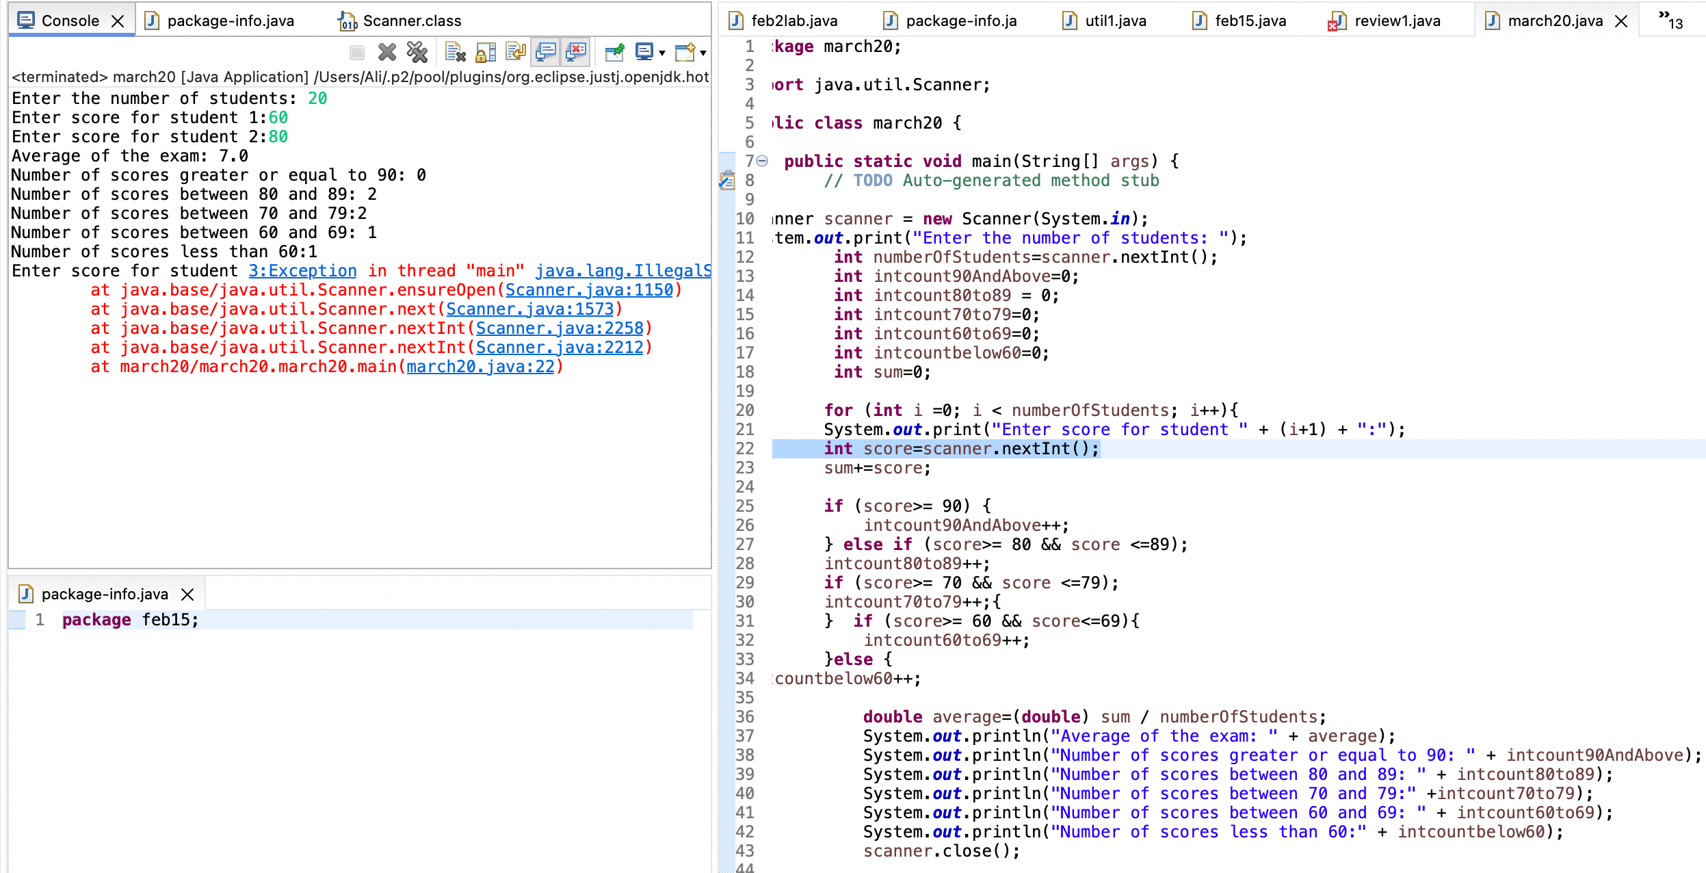Toggle Show Console on error output
The height and width of the screenshot is (873, 1706).
(577, 52)
